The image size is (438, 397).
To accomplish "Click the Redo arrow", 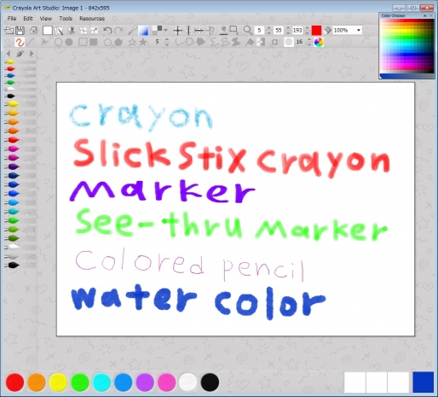I will tap(118, 31).
